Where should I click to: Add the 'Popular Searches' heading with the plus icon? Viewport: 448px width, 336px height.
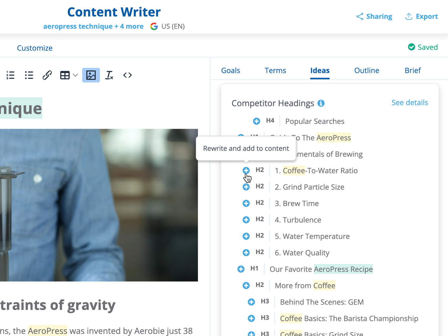click(x=256, y=121)
